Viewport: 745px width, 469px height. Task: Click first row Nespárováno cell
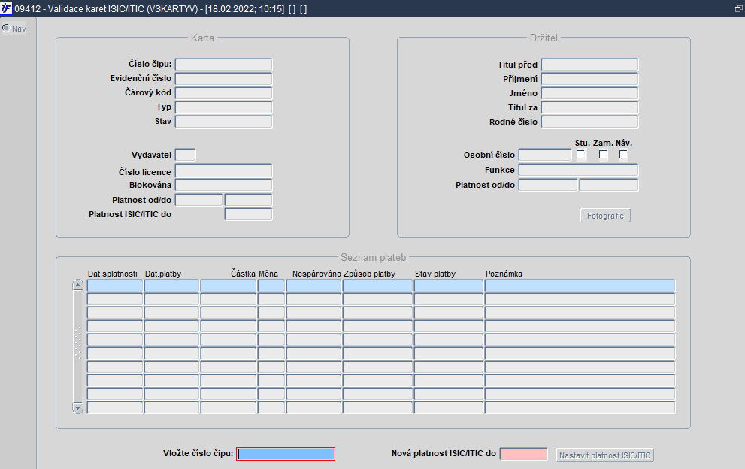coord(313,286)
